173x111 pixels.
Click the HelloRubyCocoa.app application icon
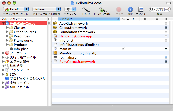(x=55, y=36)
